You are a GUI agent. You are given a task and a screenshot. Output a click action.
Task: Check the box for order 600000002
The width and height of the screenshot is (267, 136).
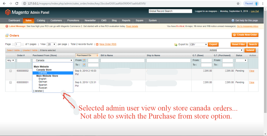[x=11, y=71]
